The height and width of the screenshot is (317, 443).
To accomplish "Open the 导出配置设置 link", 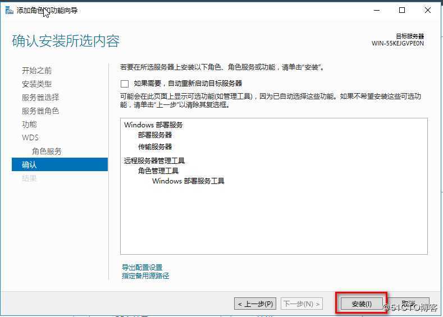I will (142, 267).
